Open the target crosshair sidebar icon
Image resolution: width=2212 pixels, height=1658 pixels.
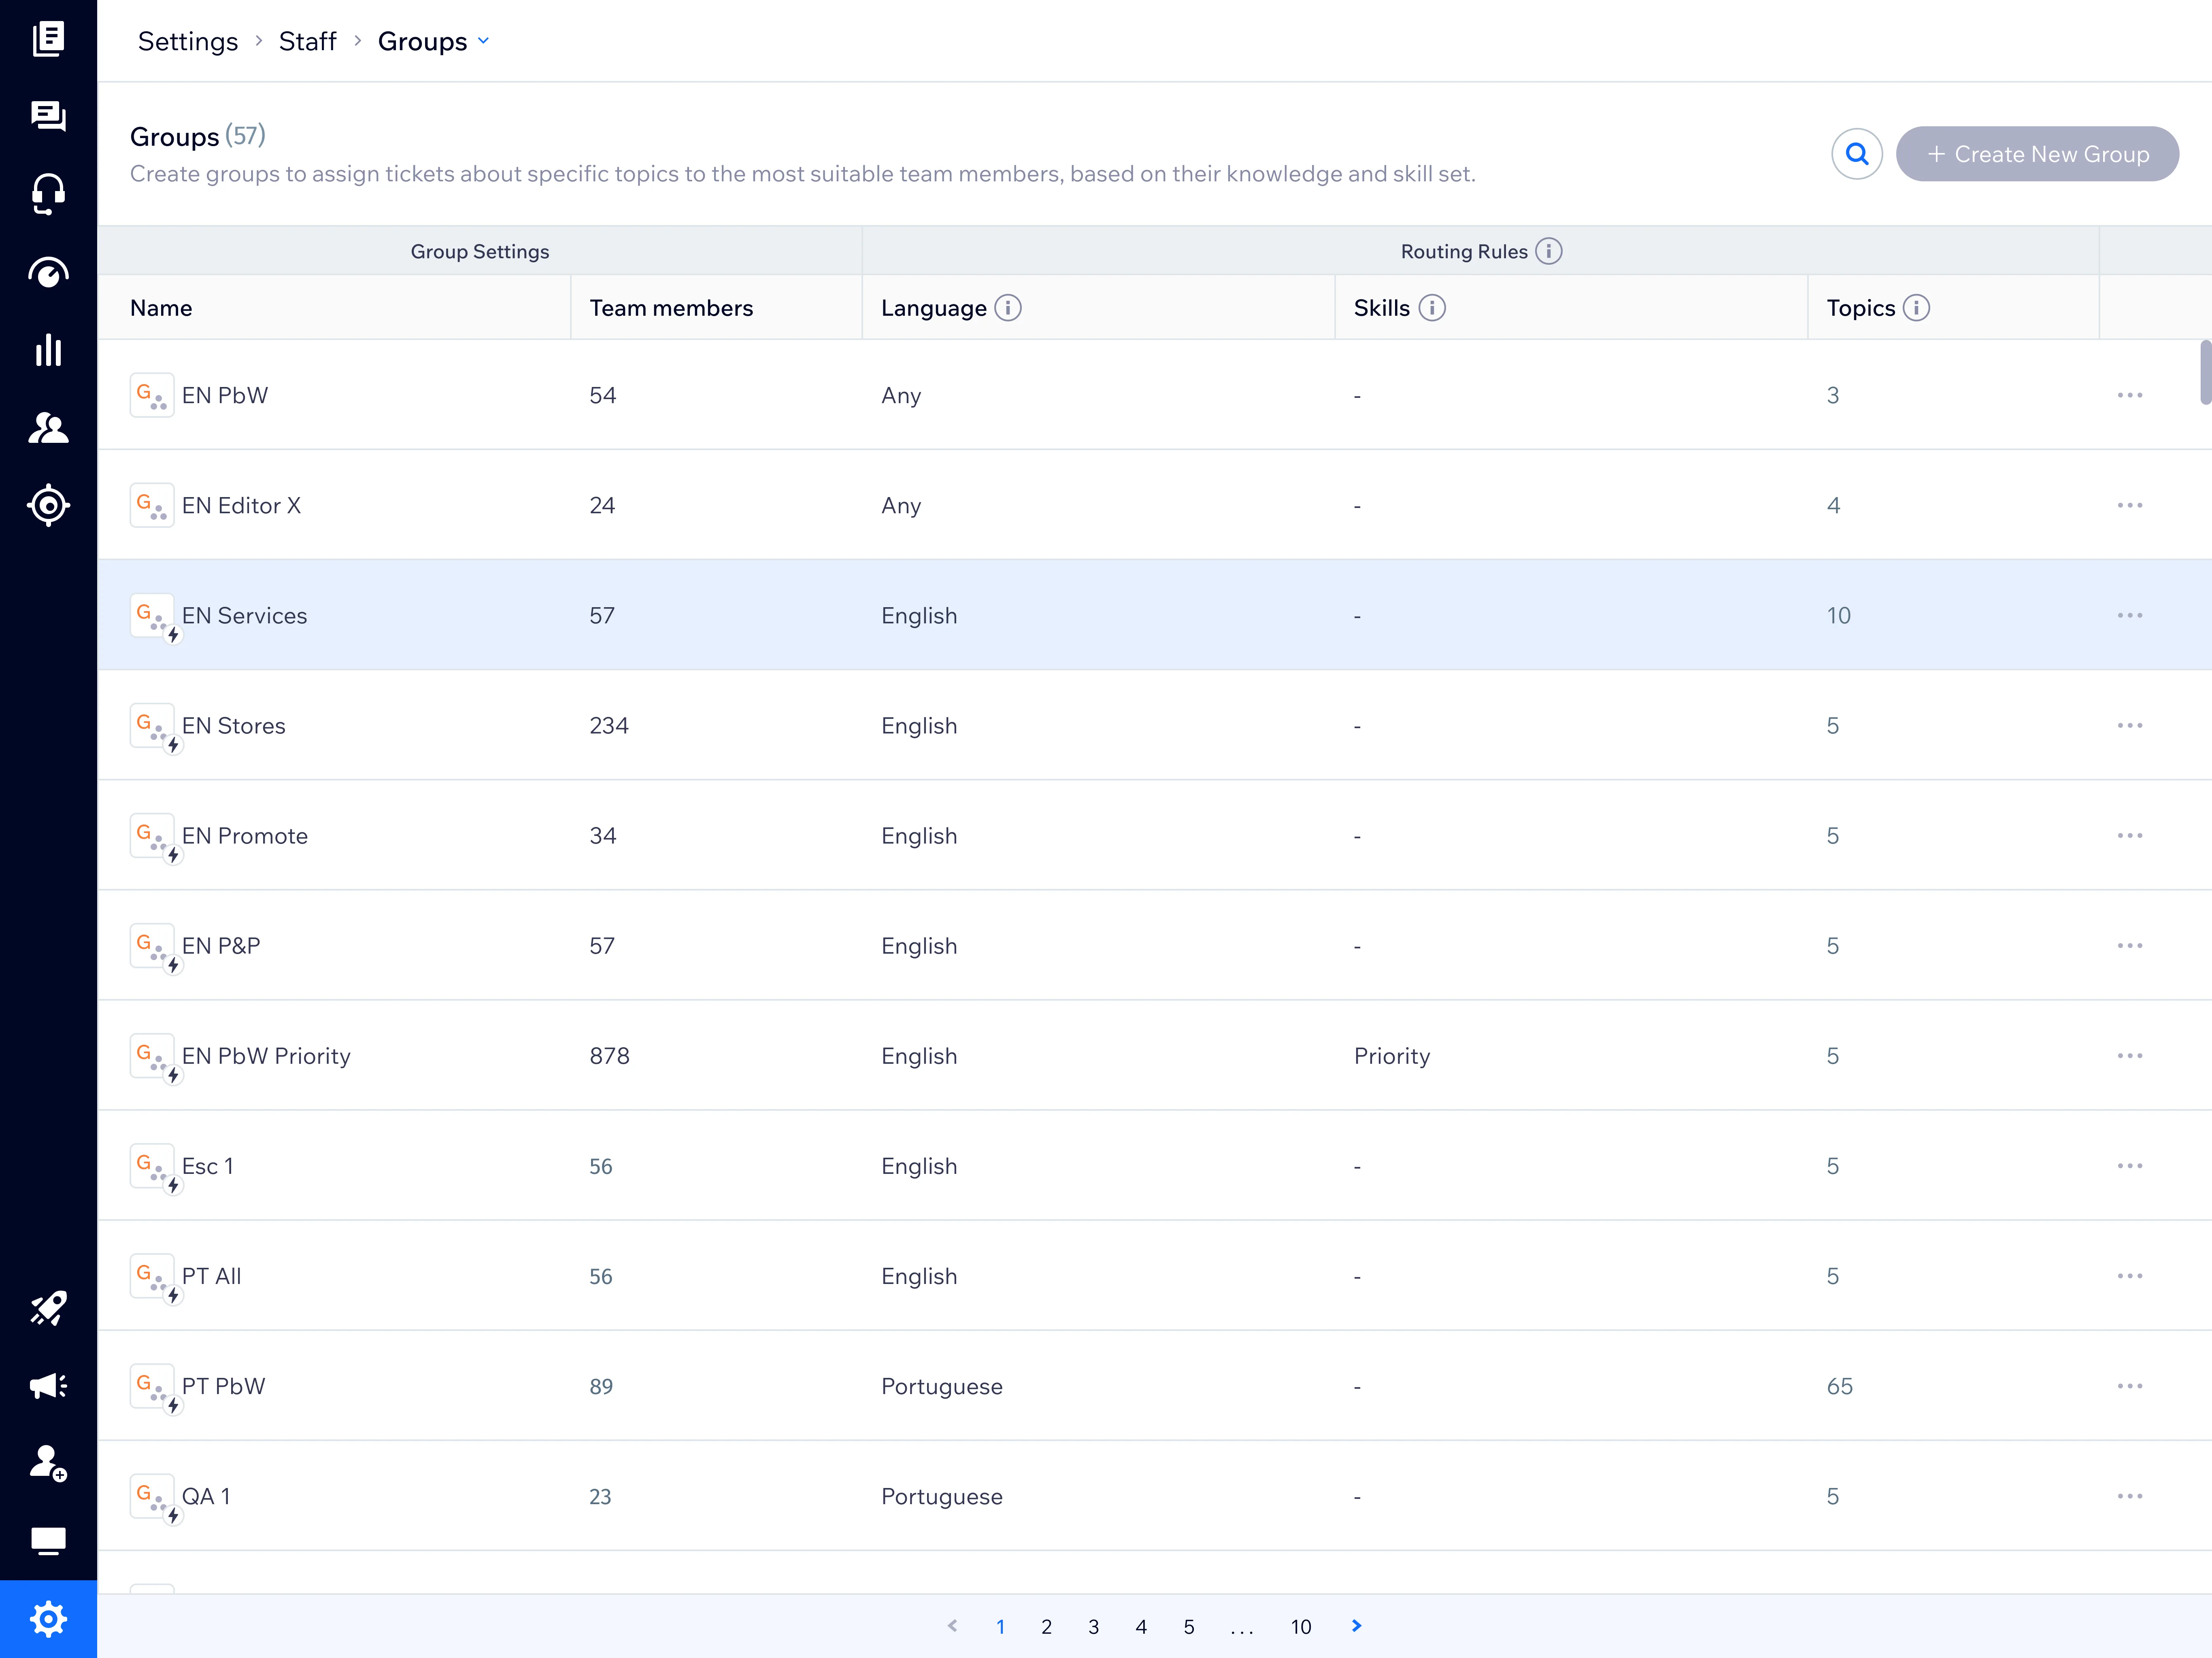pyautogui.click(x=48, y=505)
